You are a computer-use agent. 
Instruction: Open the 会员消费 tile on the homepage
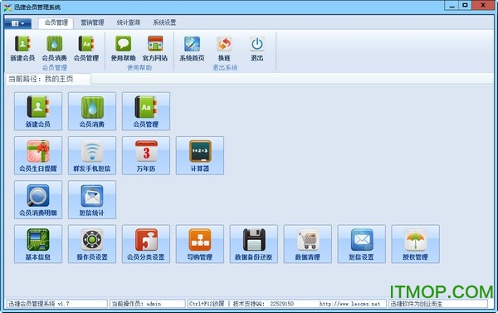pos(92,111)
